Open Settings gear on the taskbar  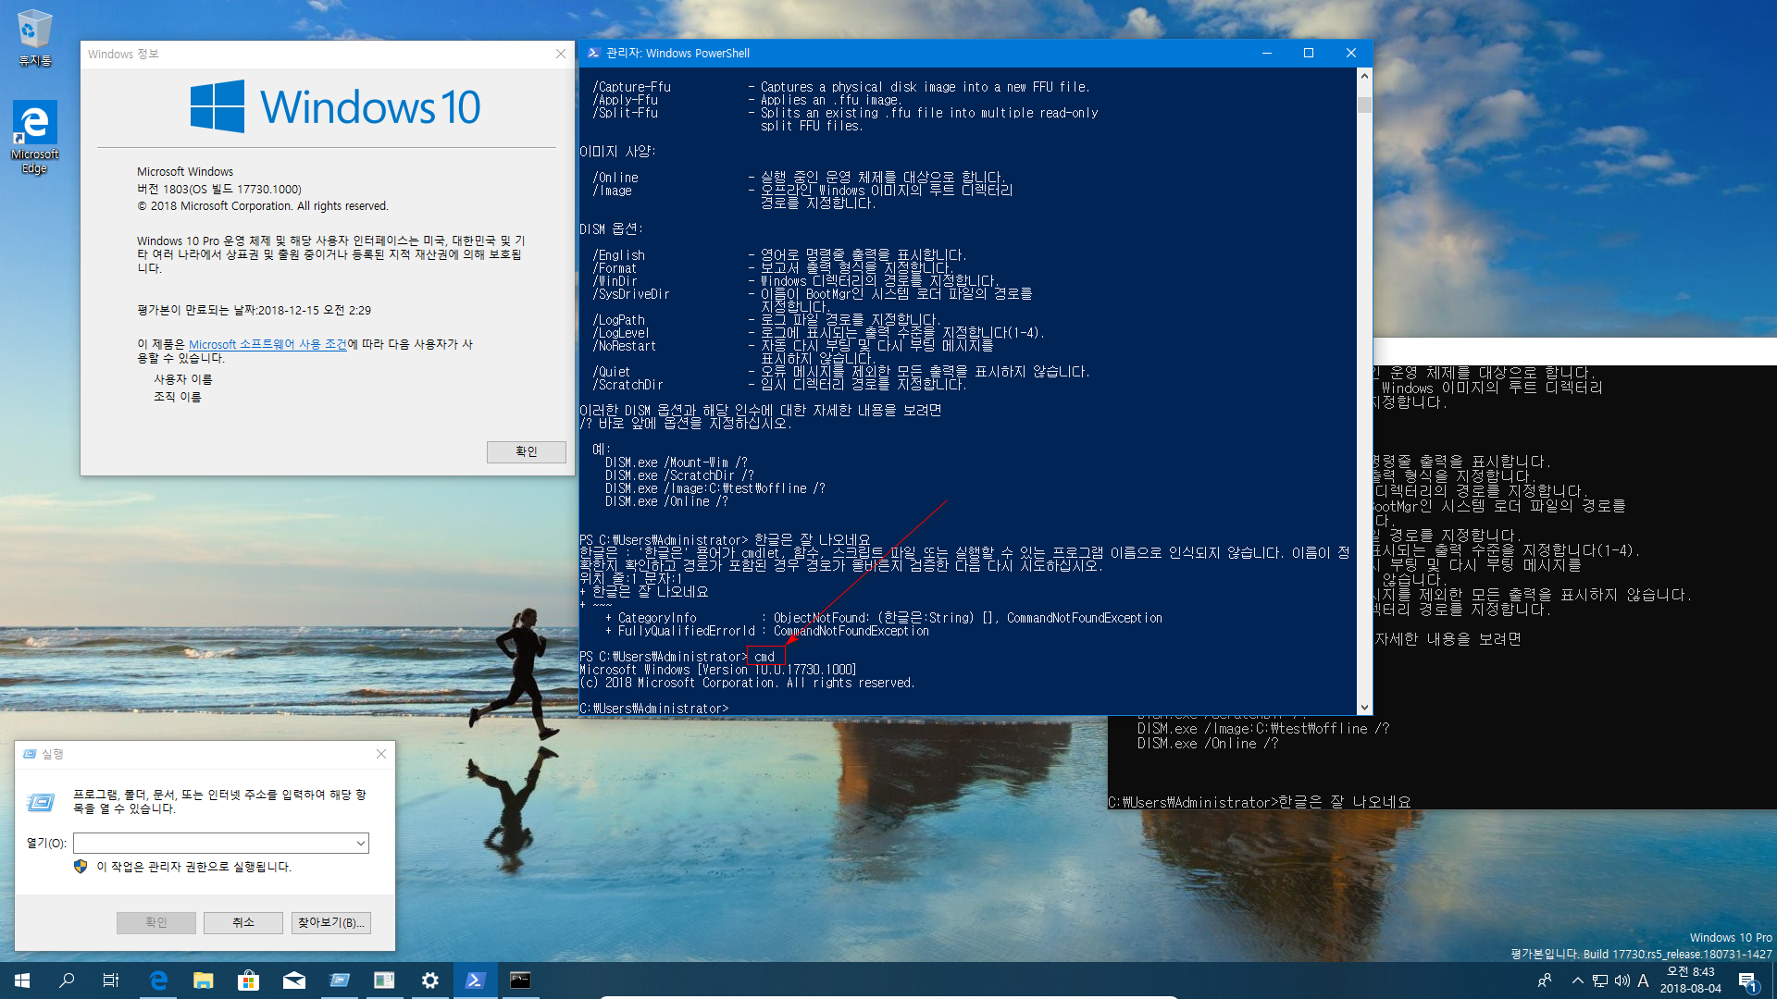tap(430, 980)
